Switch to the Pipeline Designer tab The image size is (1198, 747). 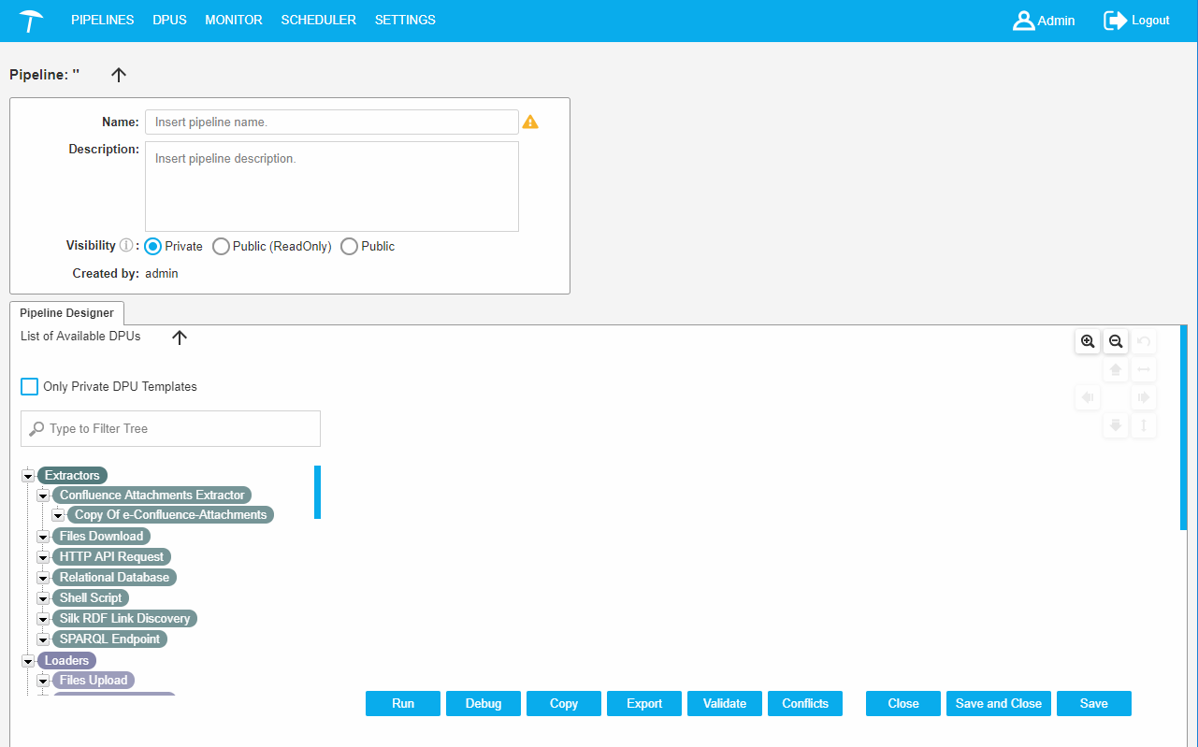tap(66, 313)
